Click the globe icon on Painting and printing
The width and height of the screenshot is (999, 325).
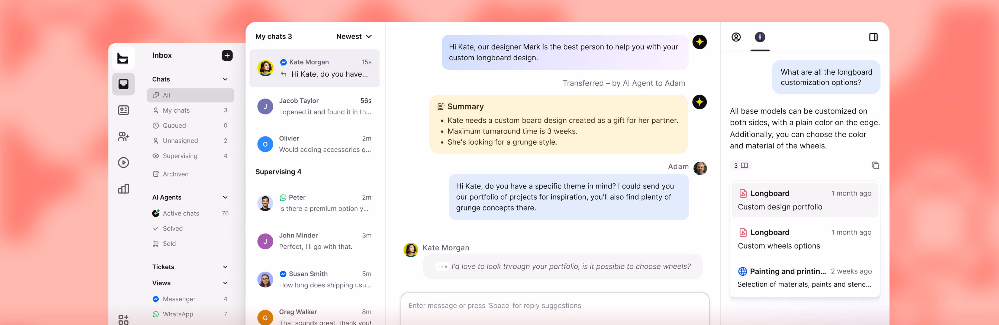tap(742, 271)
